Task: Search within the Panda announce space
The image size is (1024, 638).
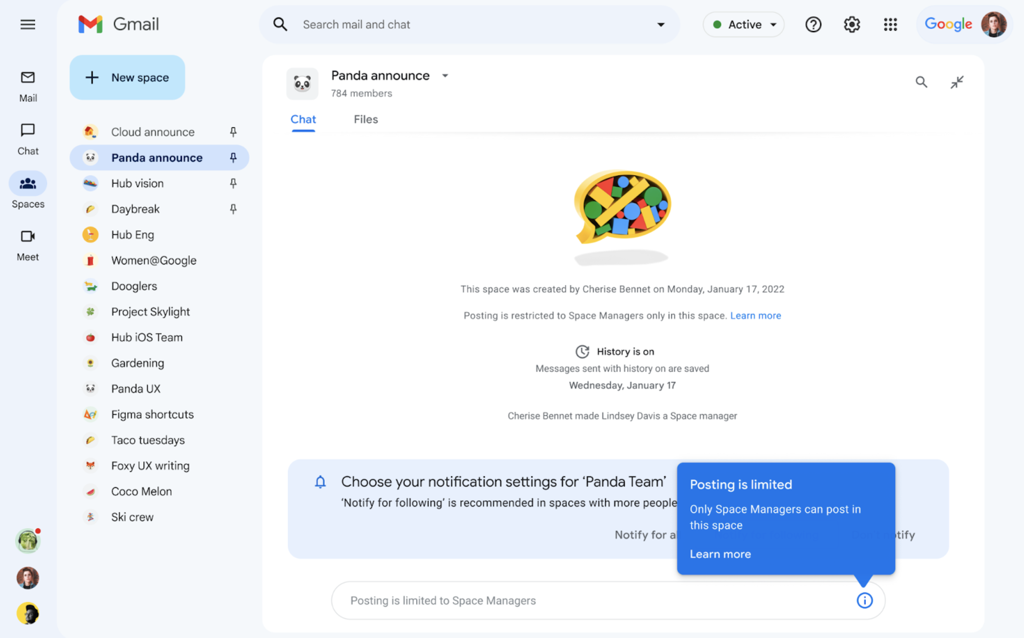Action: 921,82
